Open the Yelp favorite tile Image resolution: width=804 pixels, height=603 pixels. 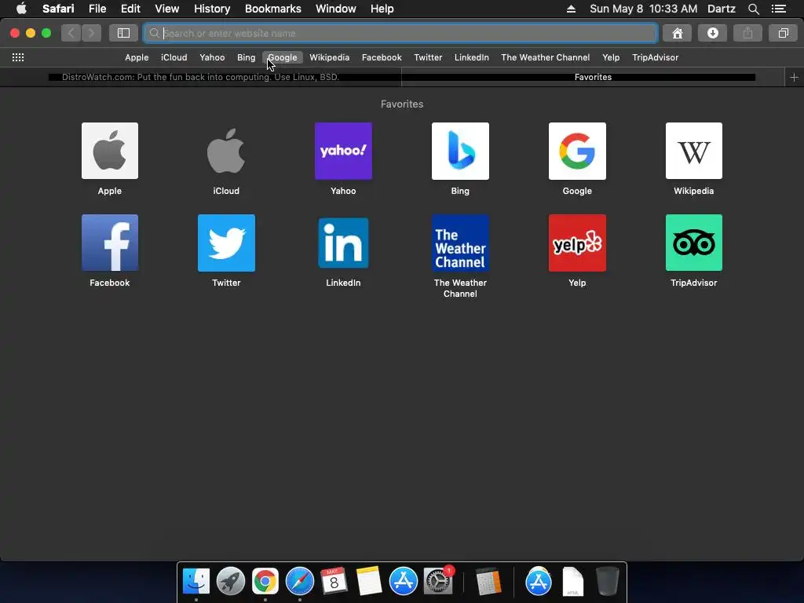[577, 243]
